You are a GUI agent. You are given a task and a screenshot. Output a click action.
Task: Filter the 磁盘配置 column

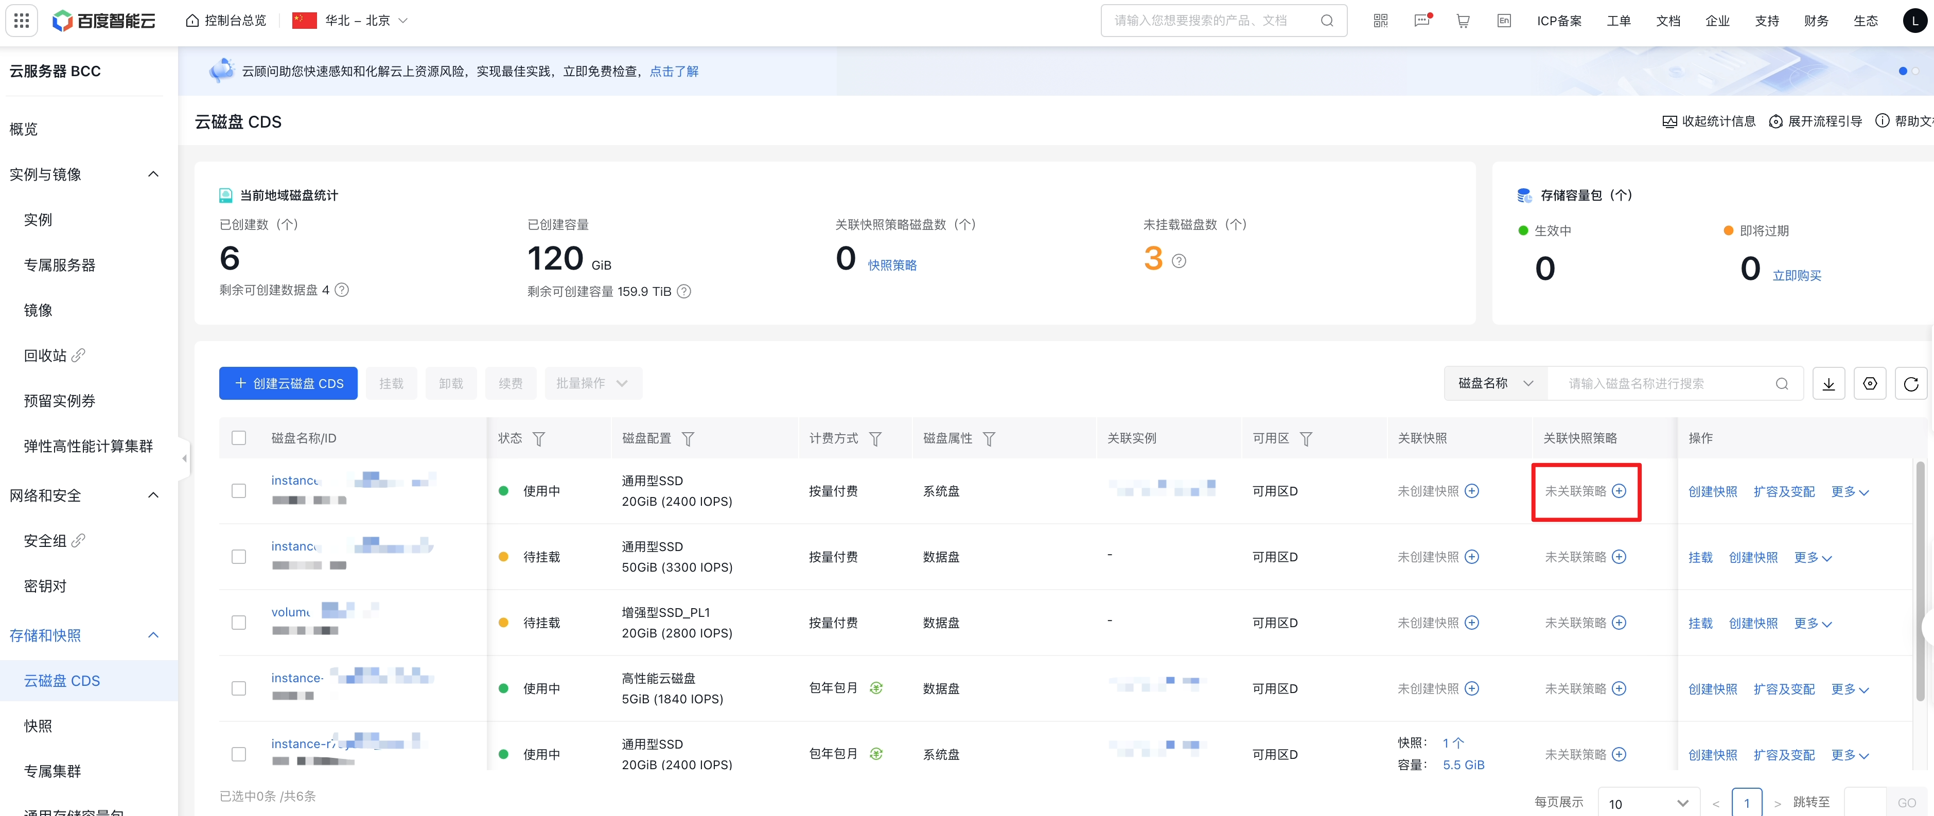coord(688,438)
